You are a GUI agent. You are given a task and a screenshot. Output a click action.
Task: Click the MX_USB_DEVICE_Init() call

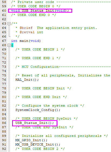(x=38, y=144)
